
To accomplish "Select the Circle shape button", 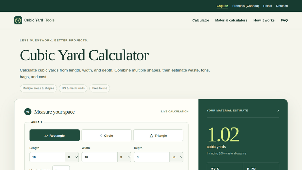I will coord(107,135).
